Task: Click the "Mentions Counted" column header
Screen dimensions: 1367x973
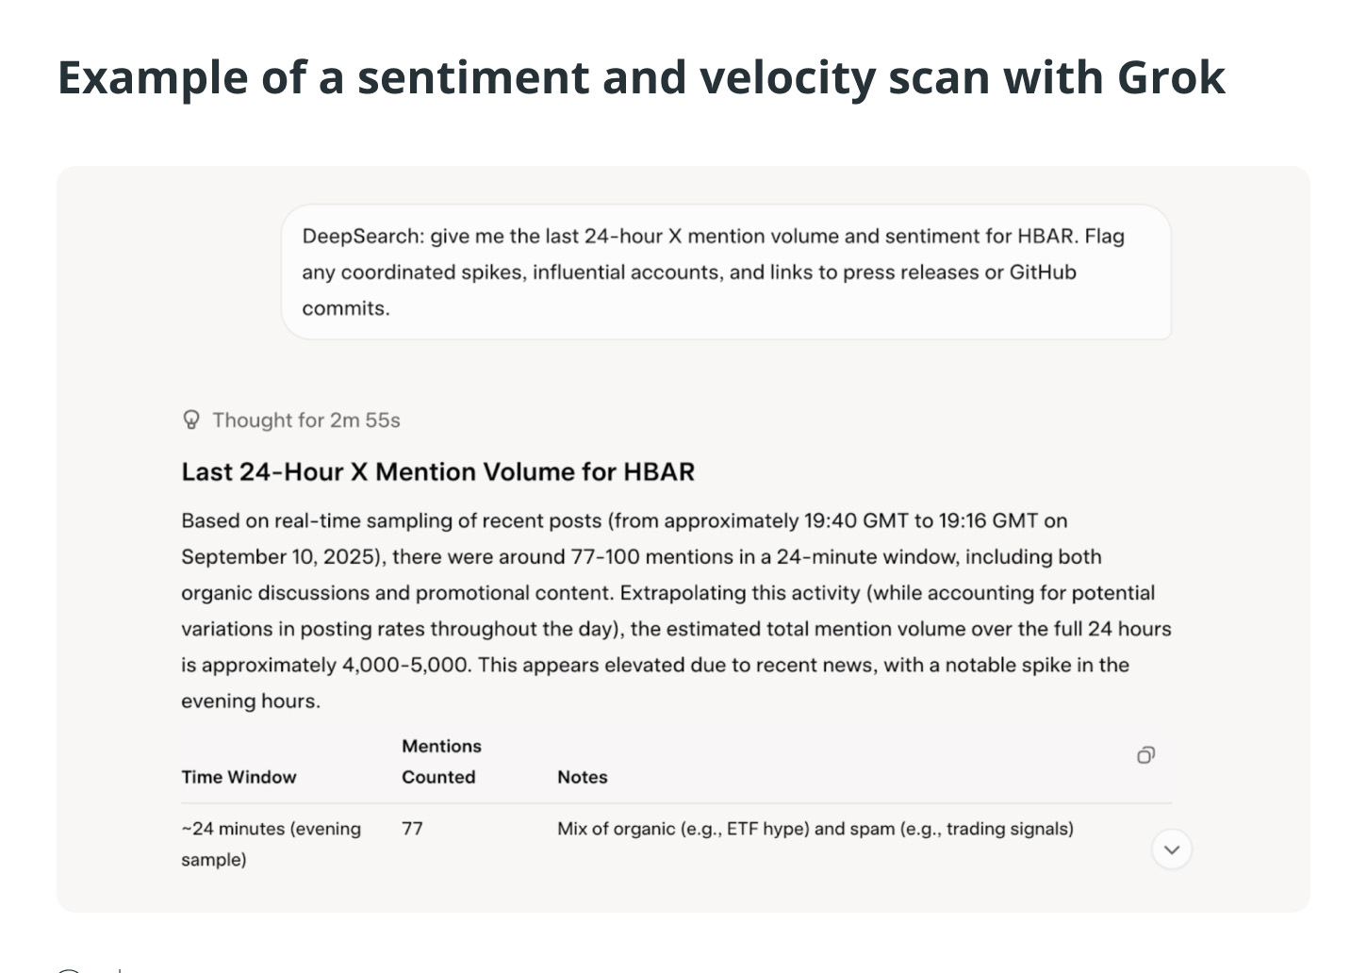Action: 440,761
